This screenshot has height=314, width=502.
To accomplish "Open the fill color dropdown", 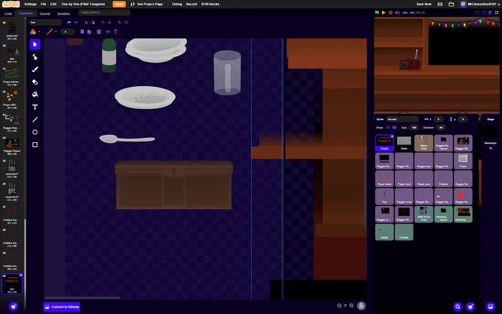I will 40,32.
